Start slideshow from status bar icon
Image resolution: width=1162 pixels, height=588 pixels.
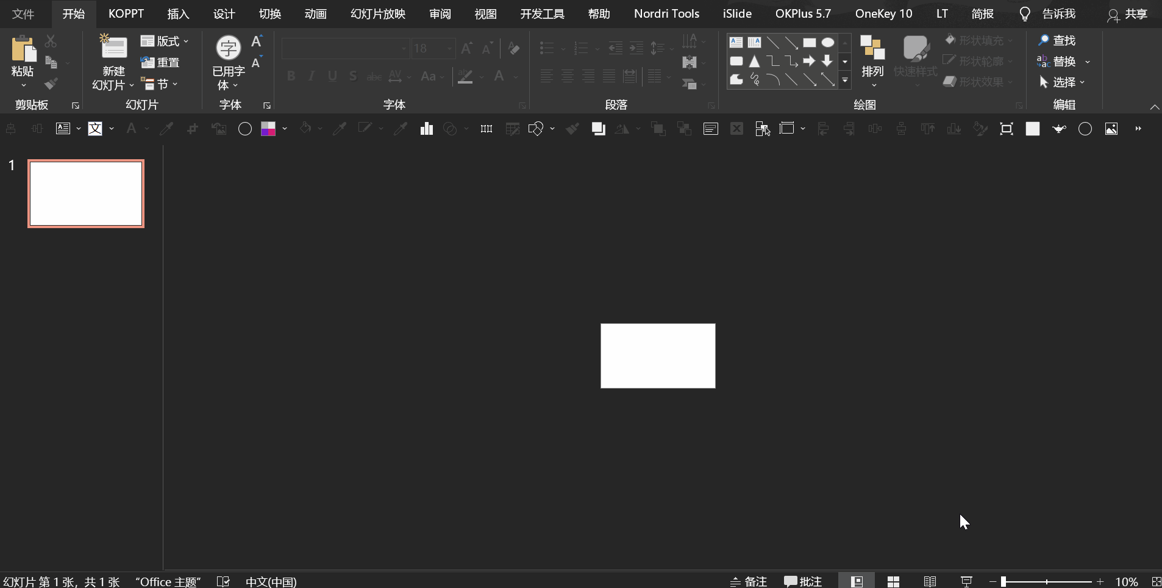pyautogui.click(x=966, y=581)
